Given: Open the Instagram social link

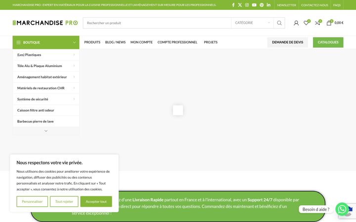Looking at the screenshot, I should 247,5.
